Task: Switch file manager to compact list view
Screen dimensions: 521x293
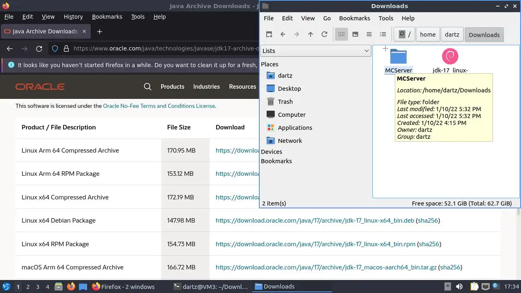Action: coord(369,35)
